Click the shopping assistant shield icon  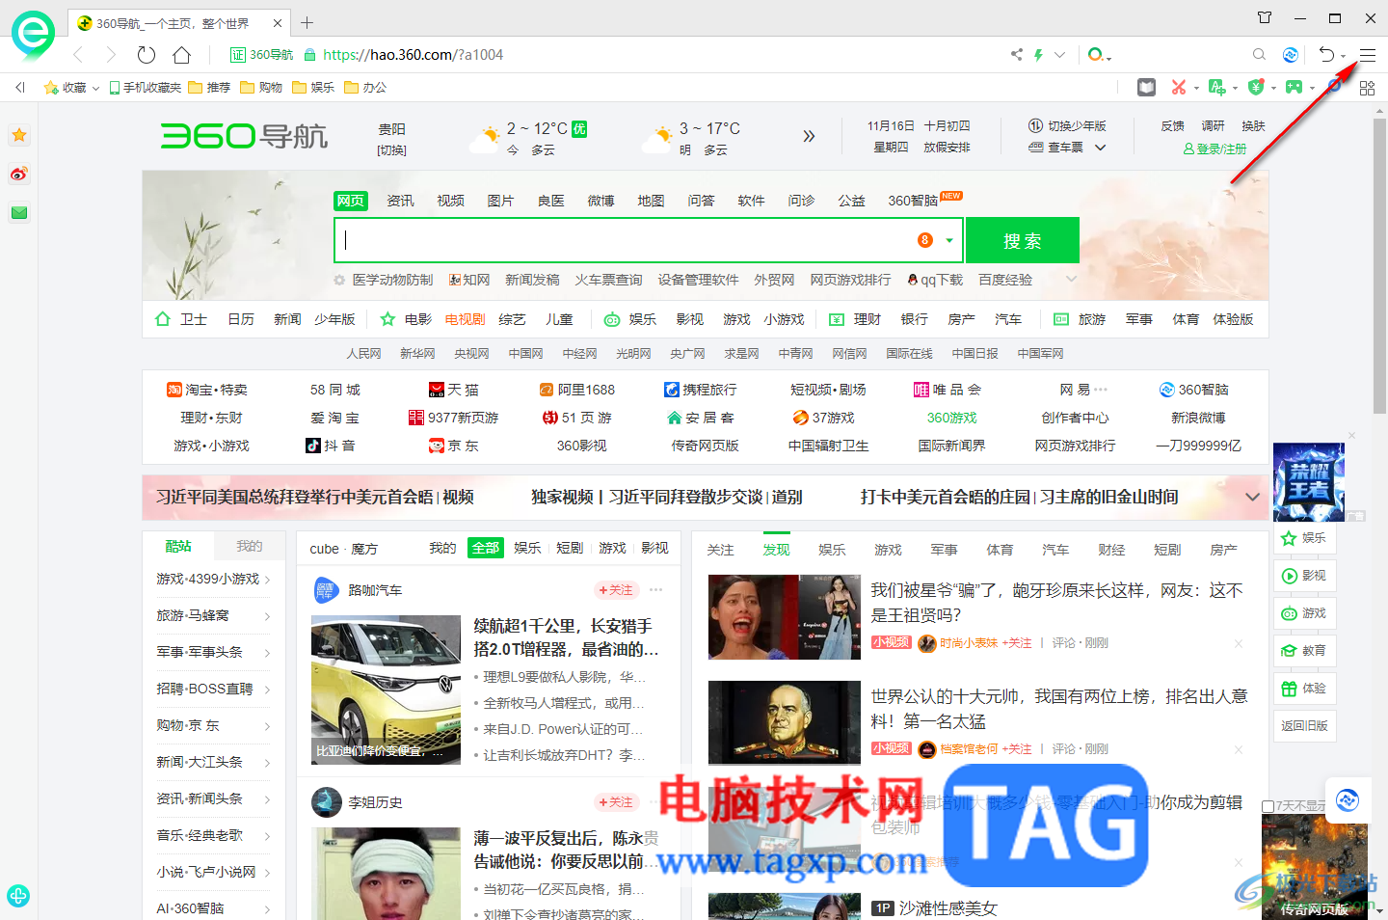[x=1256, y=87]
